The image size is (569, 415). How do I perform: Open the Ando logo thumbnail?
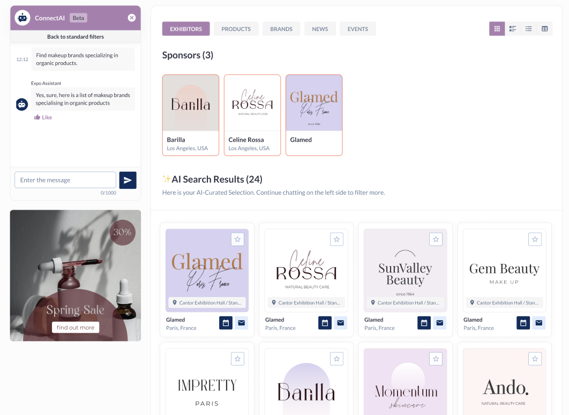pyautogui.click(x=504, y=382)
